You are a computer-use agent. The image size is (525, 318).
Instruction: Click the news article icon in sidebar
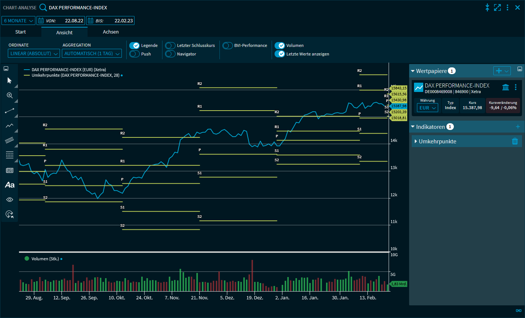pos(10,170)
